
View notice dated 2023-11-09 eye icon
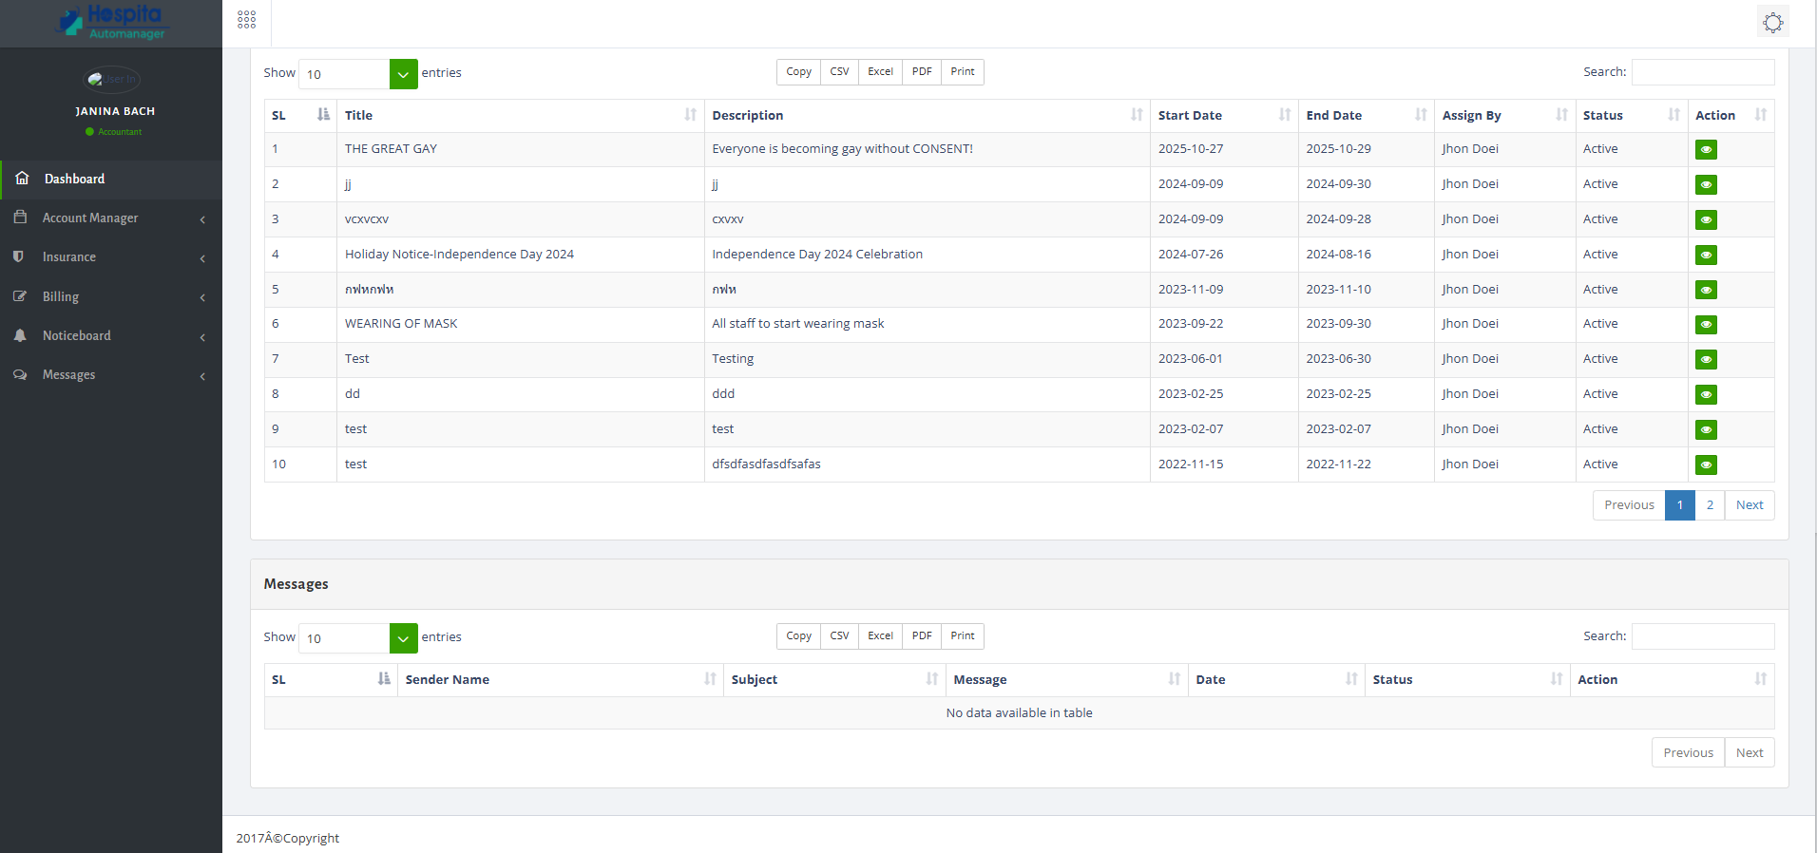pyautogui.click(x=1706, y=290)
